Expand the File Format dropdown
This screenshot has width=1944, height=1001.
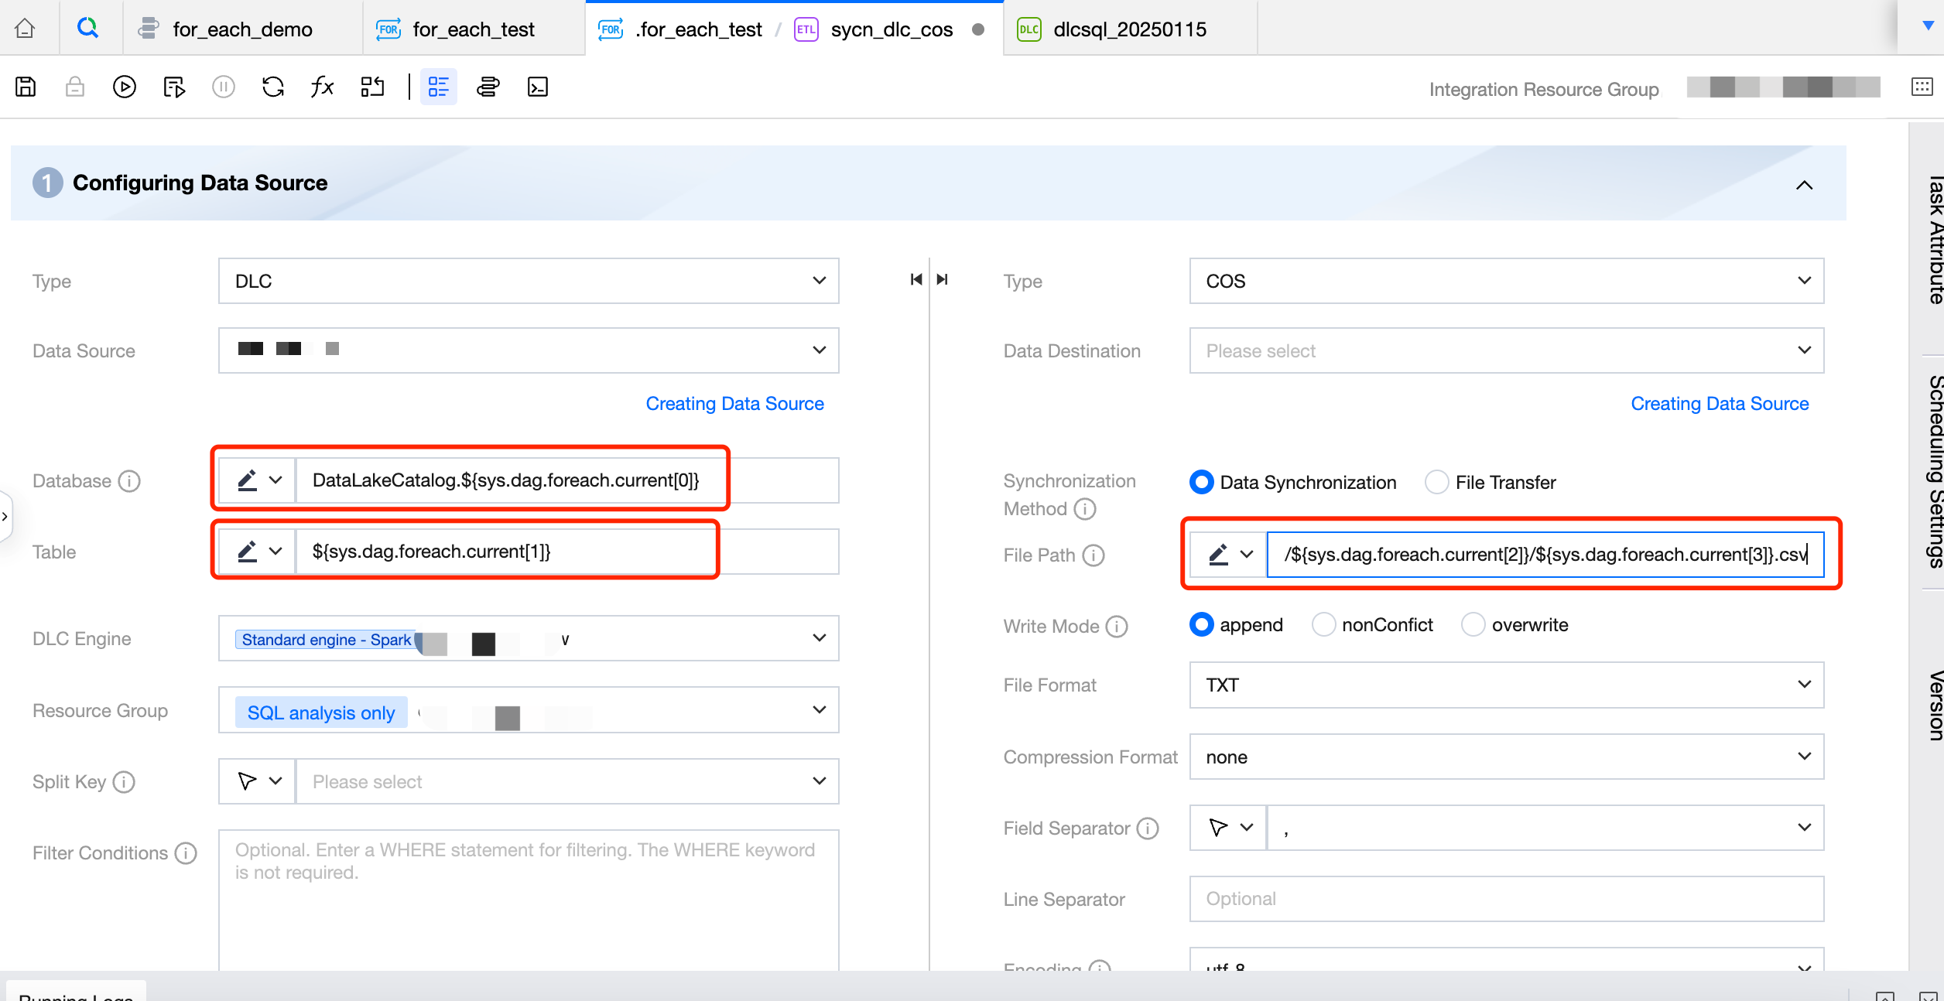1505,685
